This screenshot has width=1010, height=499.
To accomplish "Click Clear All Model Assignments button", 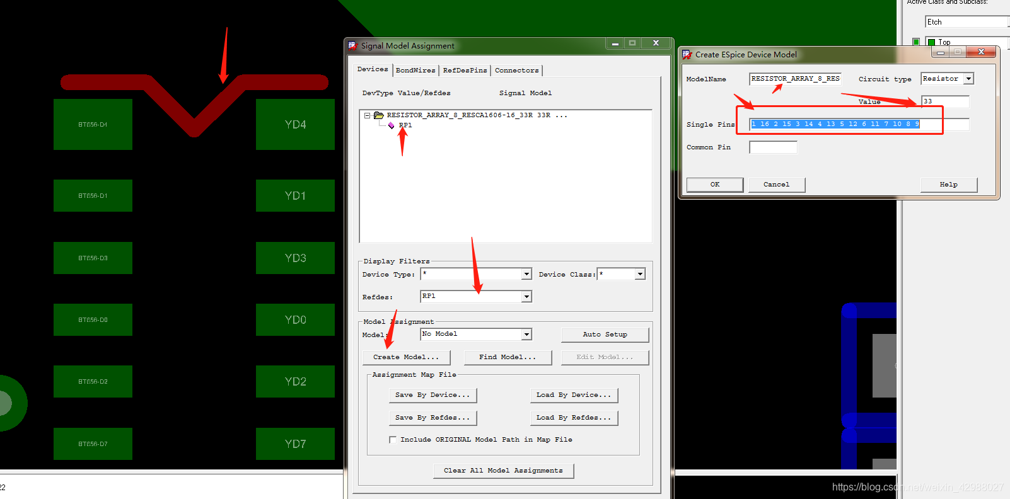I will (x=504, y=471).
